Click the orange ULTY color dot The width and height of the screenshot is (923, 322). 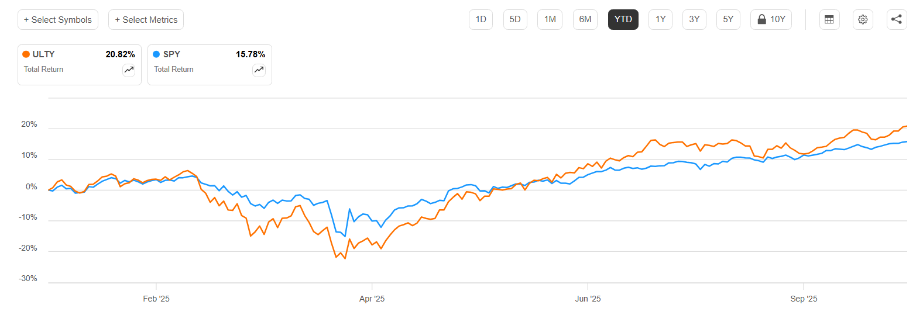click(x=26, y=54)
